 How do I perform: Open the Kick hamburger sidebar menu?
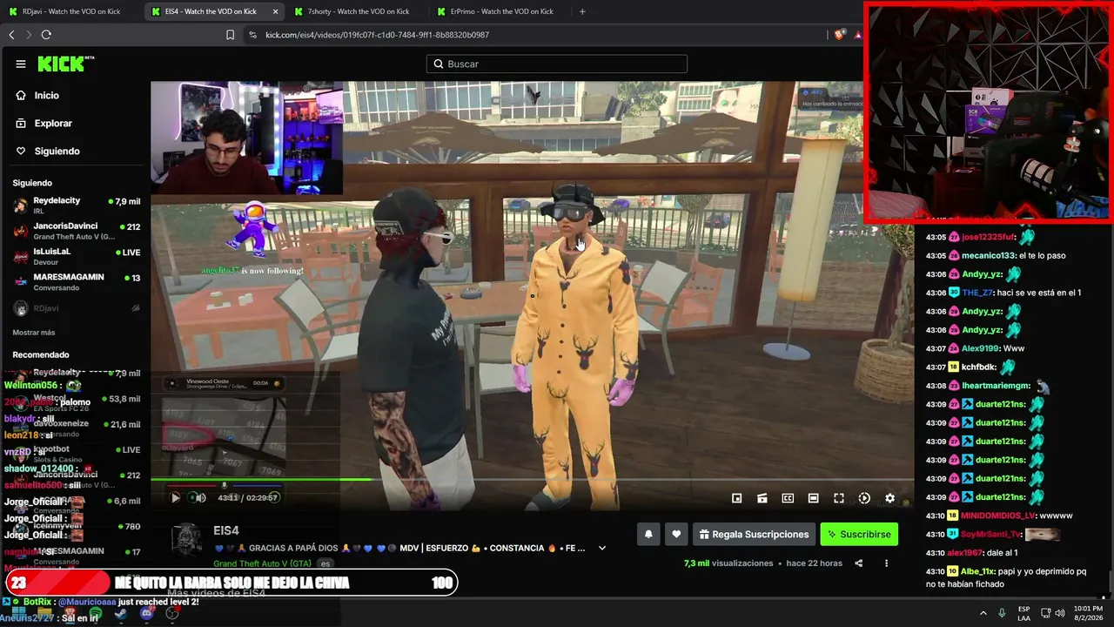click(21, 64)
